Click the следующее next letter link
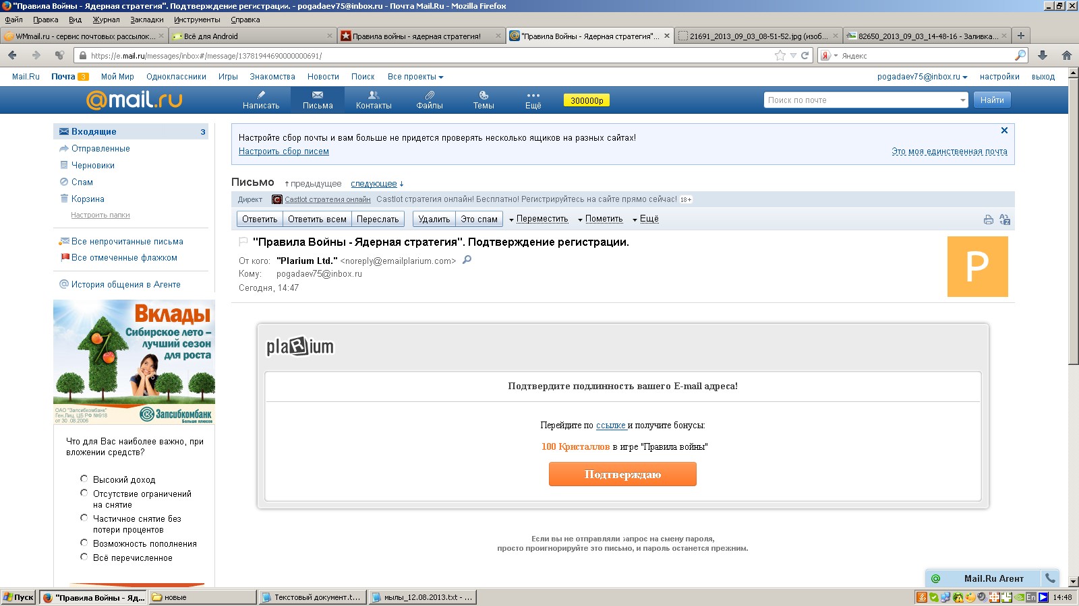 pyautogui.click(x=374, y=184)
